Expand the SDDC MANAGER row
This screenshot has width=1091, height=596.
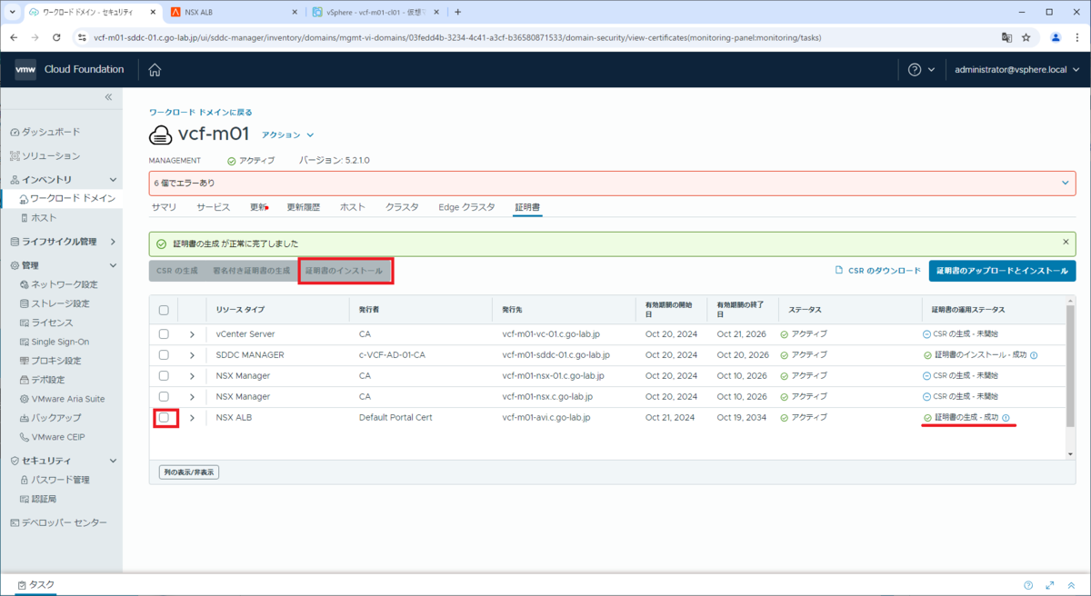[x=192, y=355]
